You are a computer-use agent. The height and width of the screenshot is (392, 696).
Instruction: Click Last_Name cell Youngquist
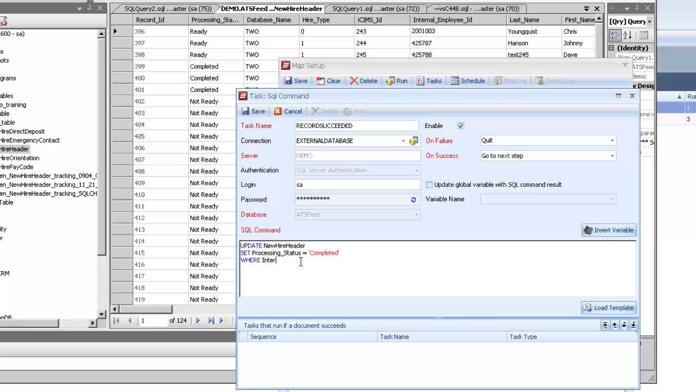point(534,32)
